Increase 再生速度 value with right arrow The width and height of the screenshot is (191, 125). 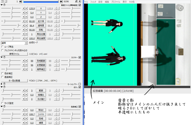pos(26,38)
